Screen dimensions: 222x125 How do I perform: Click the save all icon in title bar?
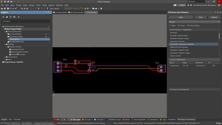tap(8, 1)
